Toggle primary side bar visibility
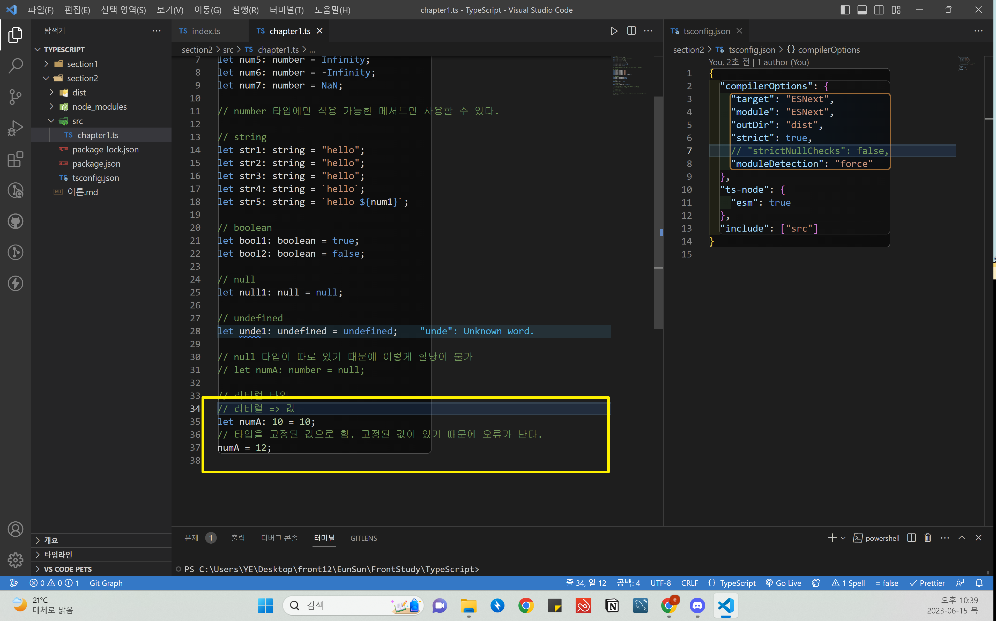The width and height of the screenshot is (996, 621). coord(845,10)
